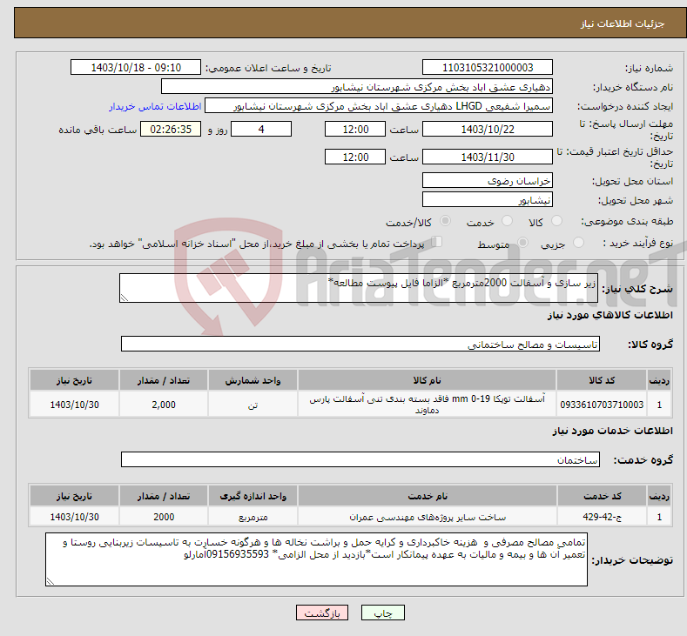Click the price validity time 12:00 field
The image size is (687, 636).
pyautogui.click(x=355, y=157)
